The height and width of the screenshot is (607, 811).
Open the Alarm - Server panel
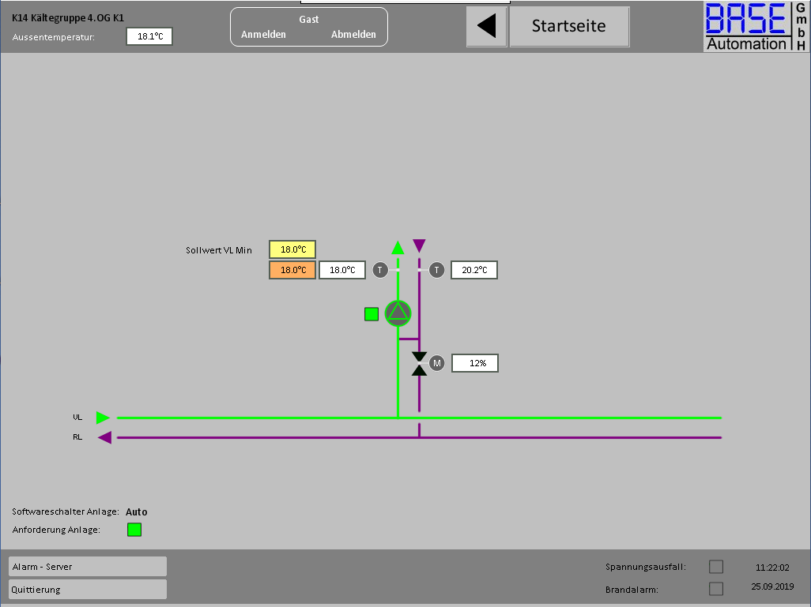coord(88,566)
